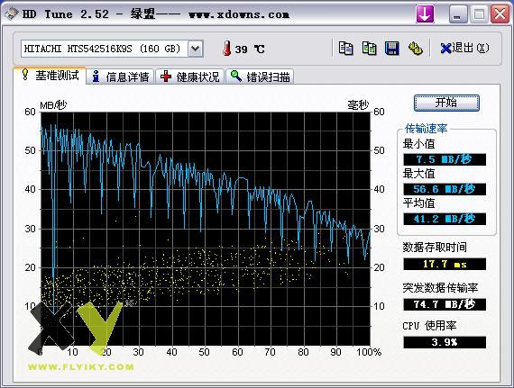Click the 最大值 label

click(418, 174)
